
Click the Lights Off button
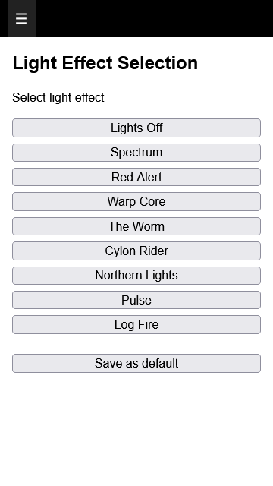136,128
